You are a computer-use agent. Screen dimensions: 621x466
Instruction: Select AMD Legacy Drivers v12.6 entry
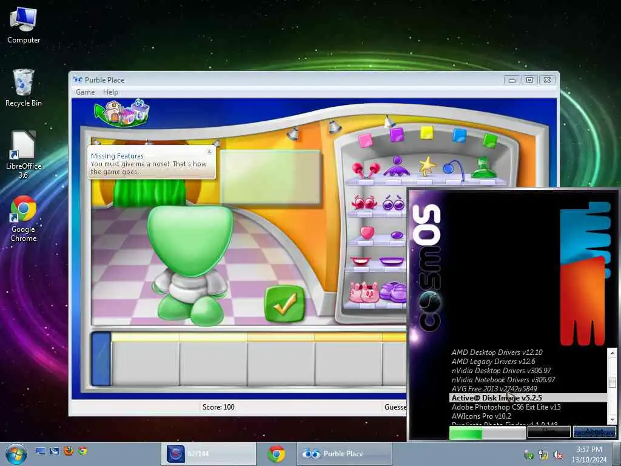click(x=493, y=362)
